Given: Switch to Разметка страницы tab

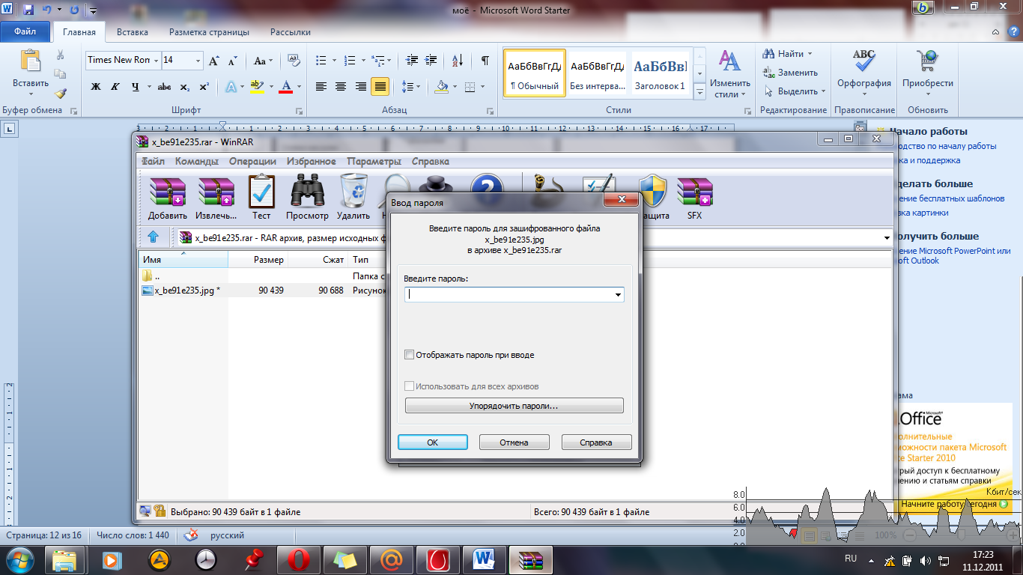Looking at the screenshot, I should pos(208,32).
